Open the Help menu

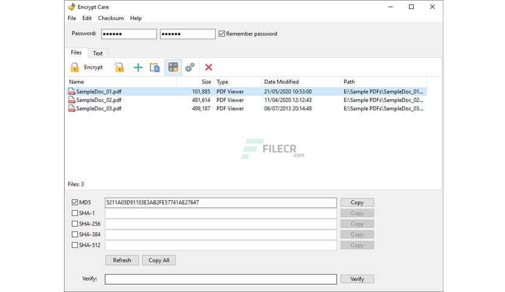click(x=135, y=18)
